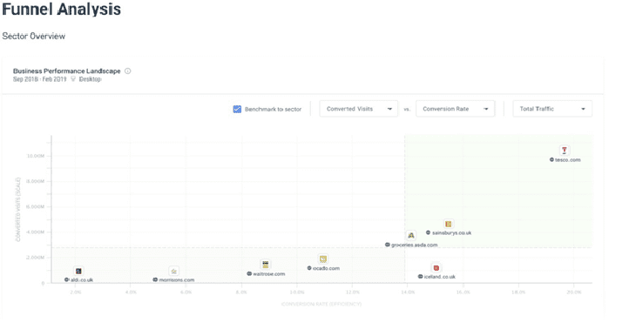Select the aldi.co.uk logo icon
The image size is (636, 336).
click(x=78, y=271)
